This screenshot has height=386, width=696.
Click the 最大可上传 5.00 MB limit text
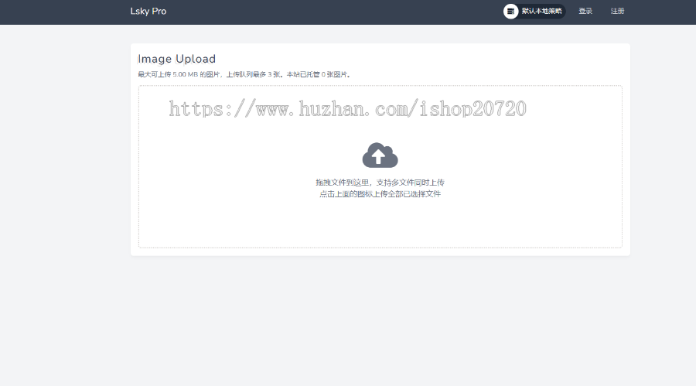[x=244, y=74]
